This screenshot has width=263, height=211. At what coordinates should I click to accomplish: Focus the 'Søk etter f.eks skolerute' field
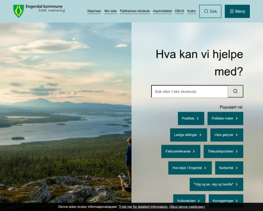pyautogui.click(x=189, y=91)
